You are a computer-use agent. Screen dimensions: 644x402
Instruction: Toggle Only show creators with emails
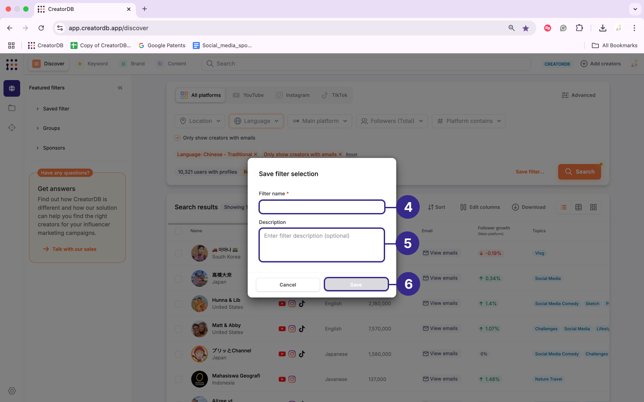click(x=177, y=138)
